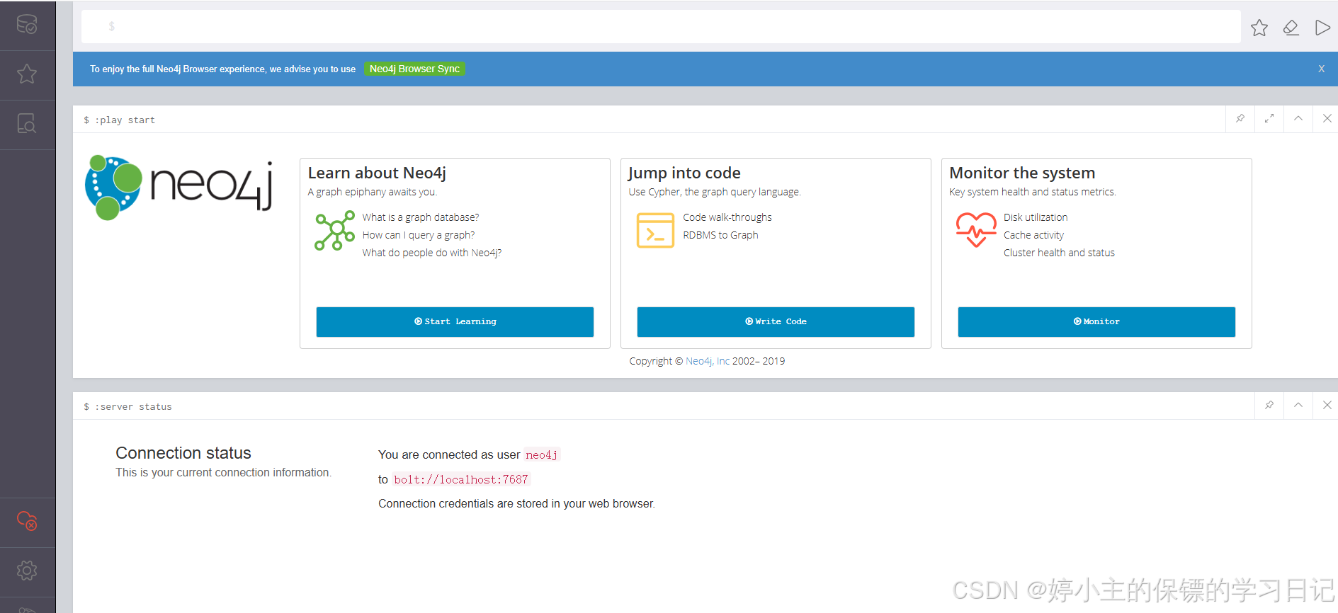
Task: Expand the :play start frame to fullscreen
Action: [x=1269, y=119]
